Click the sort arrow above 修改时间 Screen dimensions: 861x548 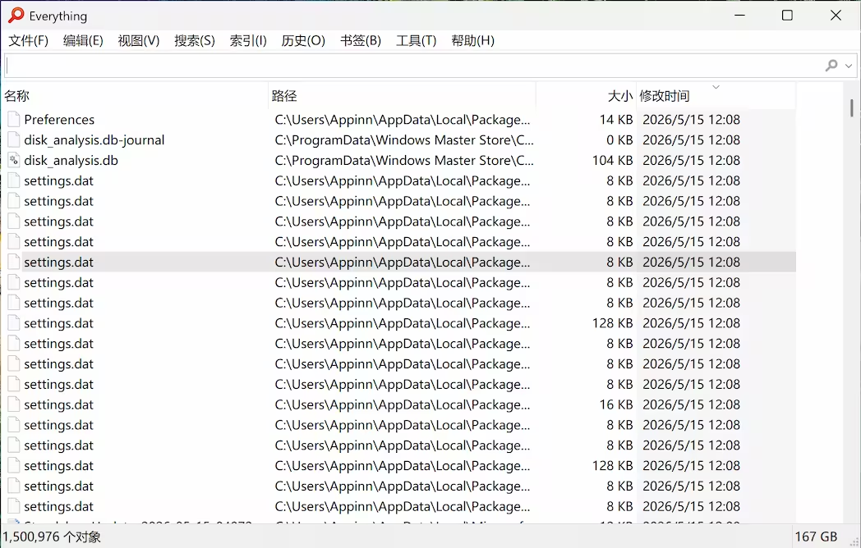pos(716,87)
